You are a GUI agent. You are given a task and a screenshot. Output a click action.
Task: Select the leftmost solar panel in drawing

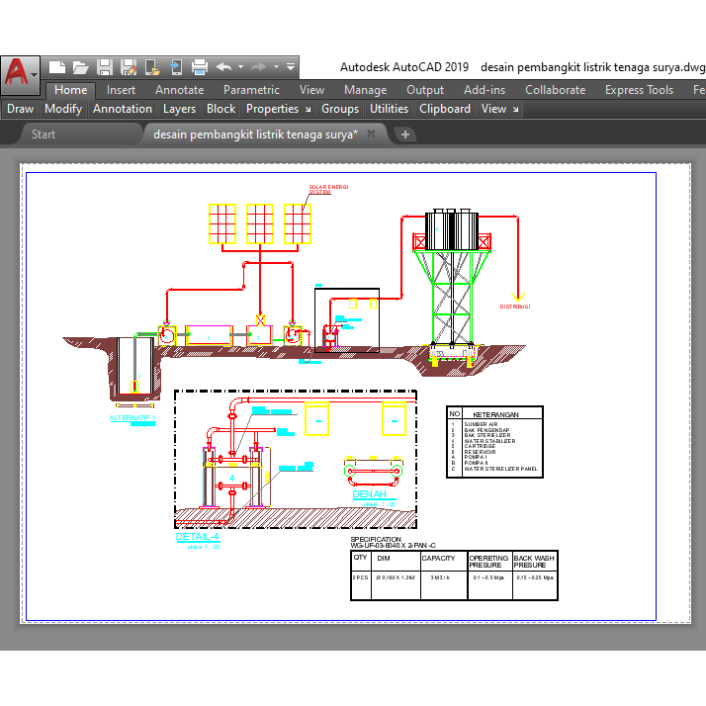point(222,223)
